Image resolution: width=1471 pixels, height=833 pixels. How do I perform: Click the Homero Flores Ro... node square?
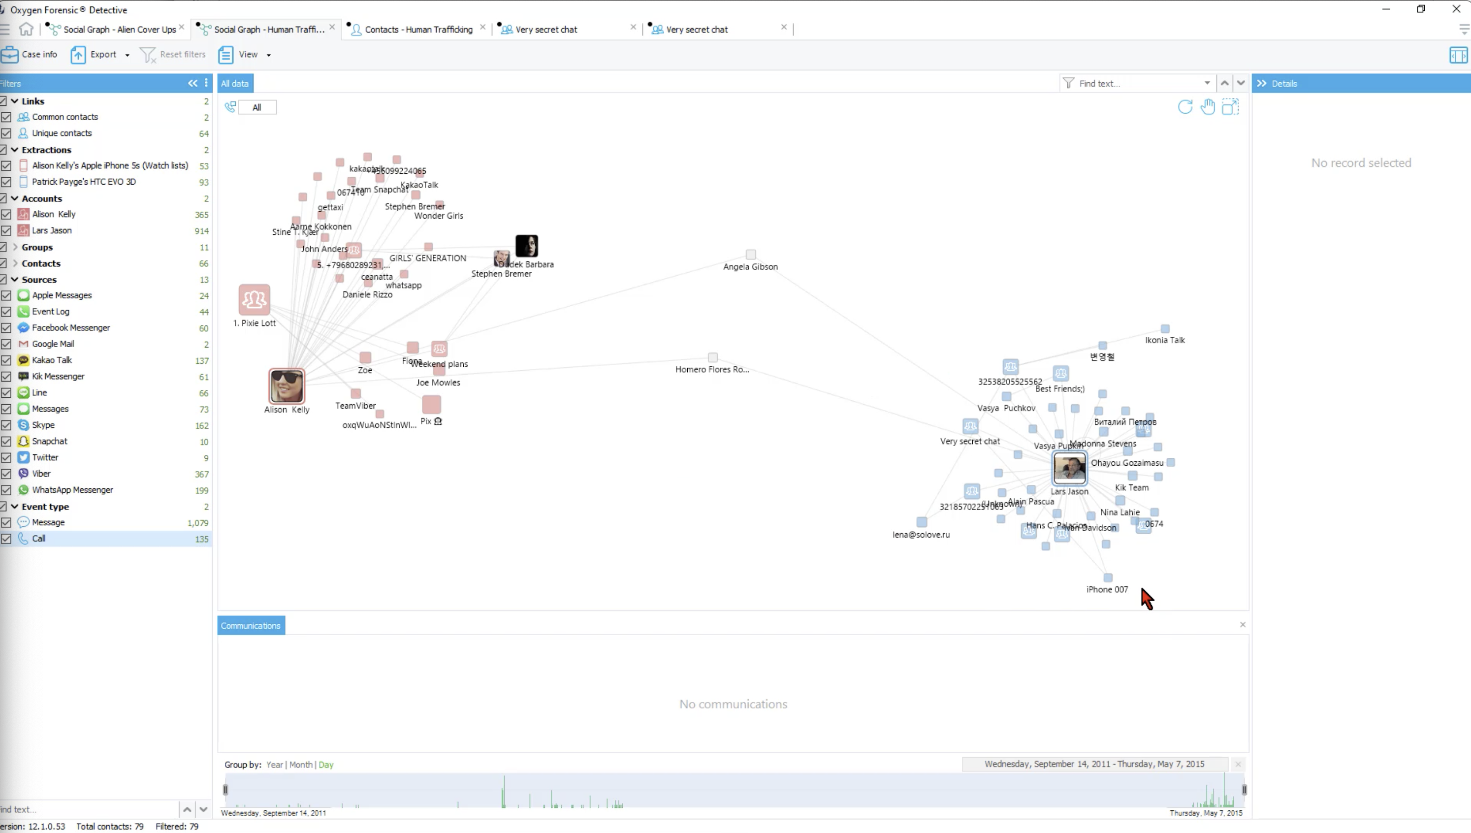pos(713,357)
